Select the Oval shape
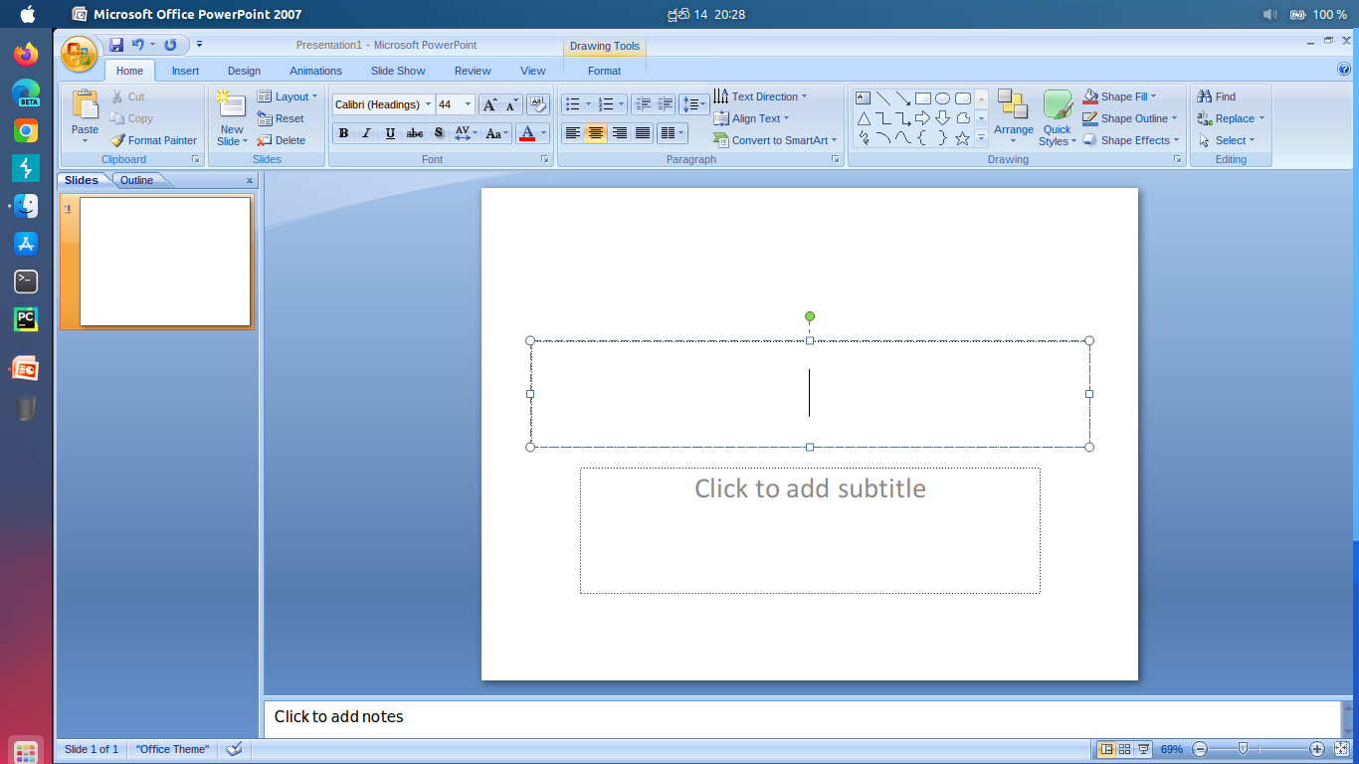This screenshot has height=764, width=1359. [x=942, y=98]
